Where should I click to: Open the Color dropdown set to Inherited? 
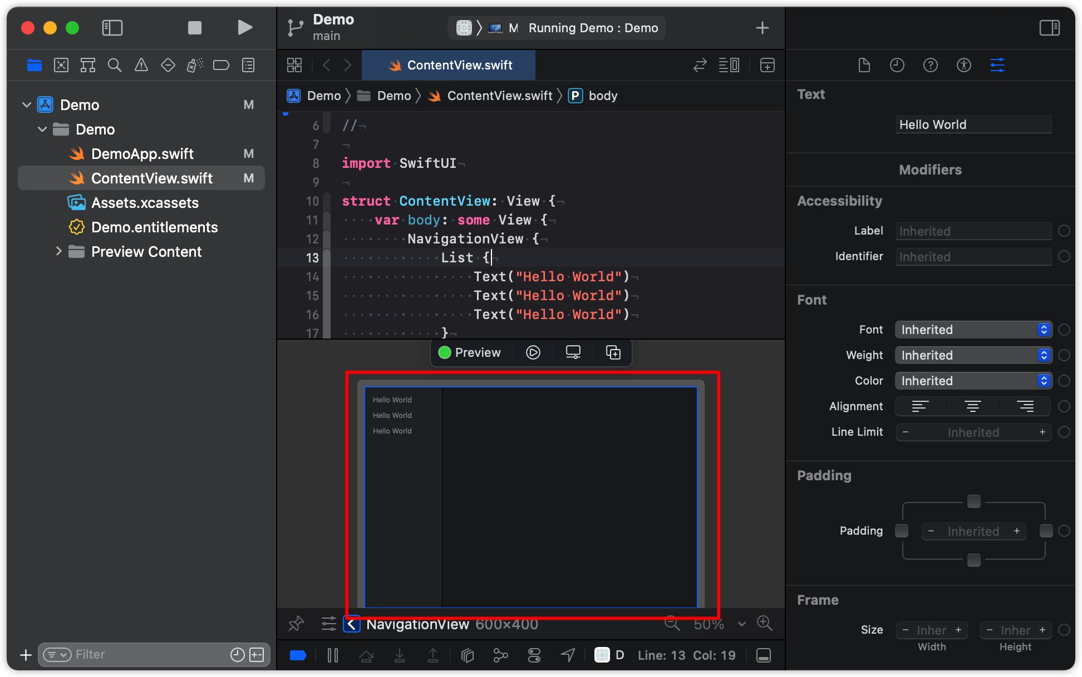tap(973, 381)
